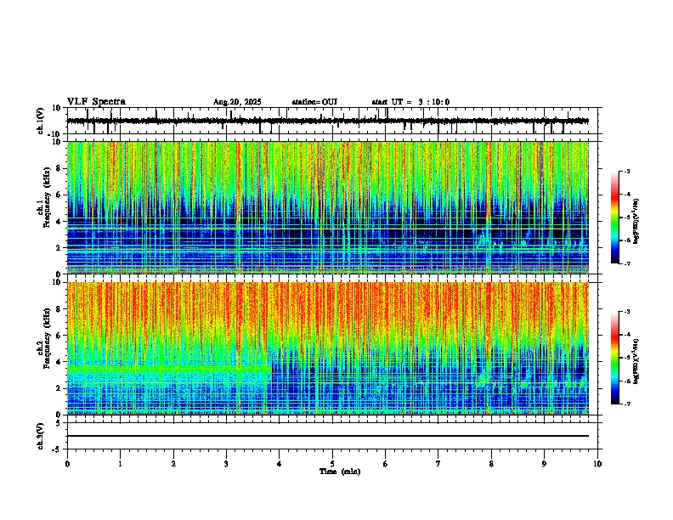Click the time axis tick label "1"
This screenshot has height=520, width=673.
tap(121, 464)
